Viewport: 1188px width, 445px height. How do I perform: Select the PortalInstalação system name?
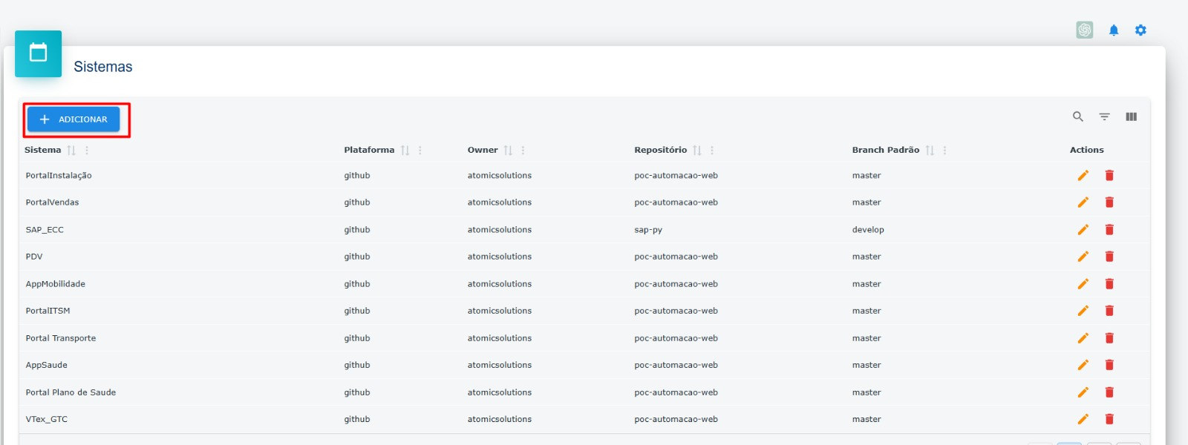59,176
